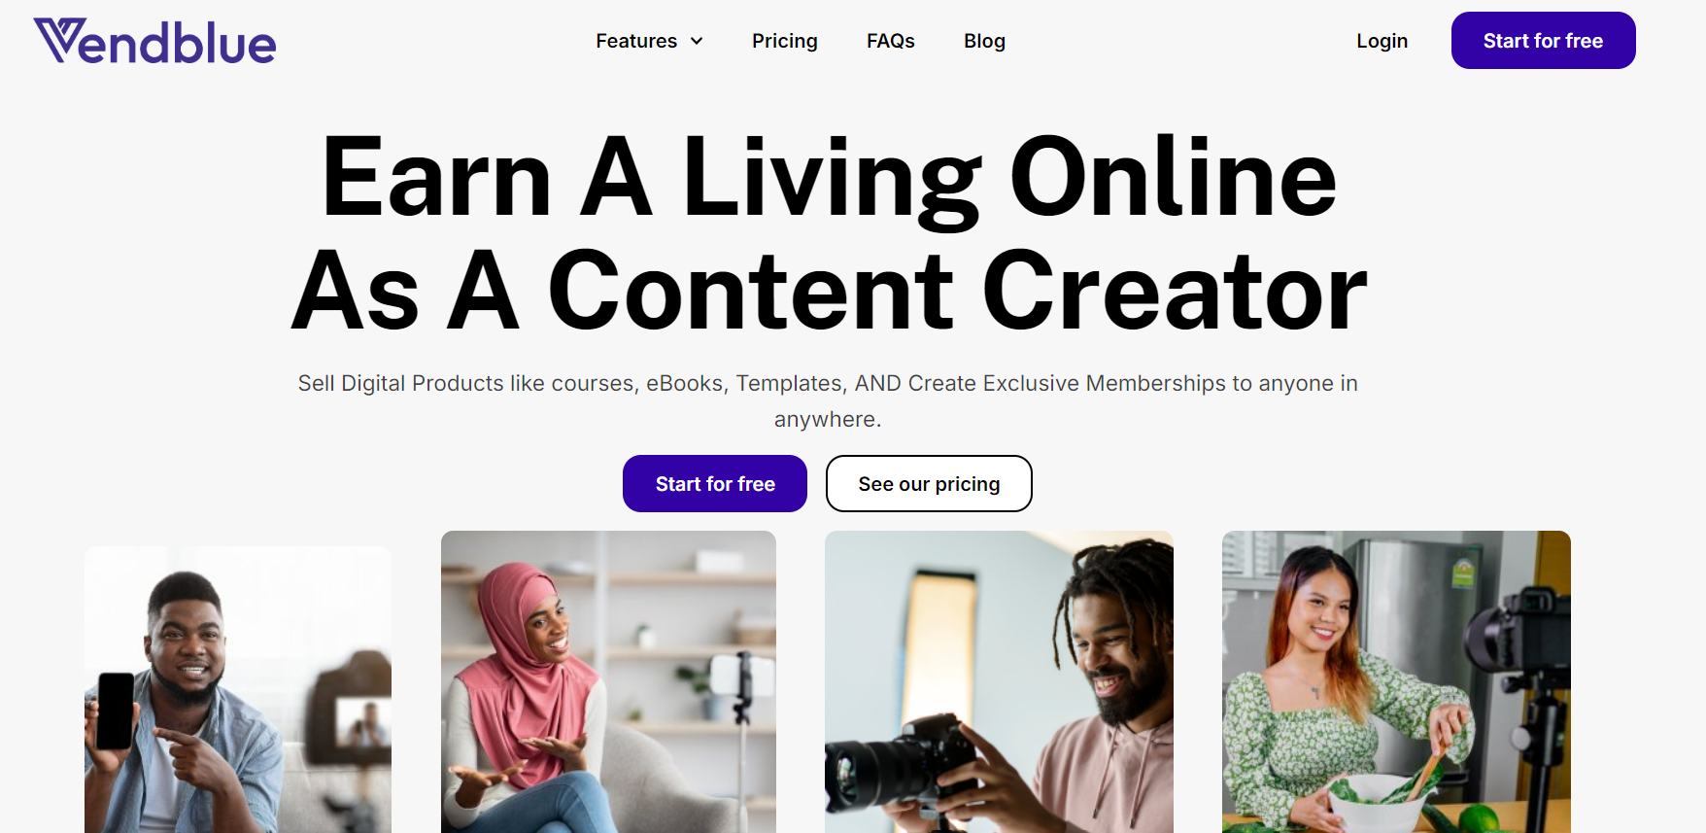Click the Login link
1706x833 pixels.
[1382, 41]
